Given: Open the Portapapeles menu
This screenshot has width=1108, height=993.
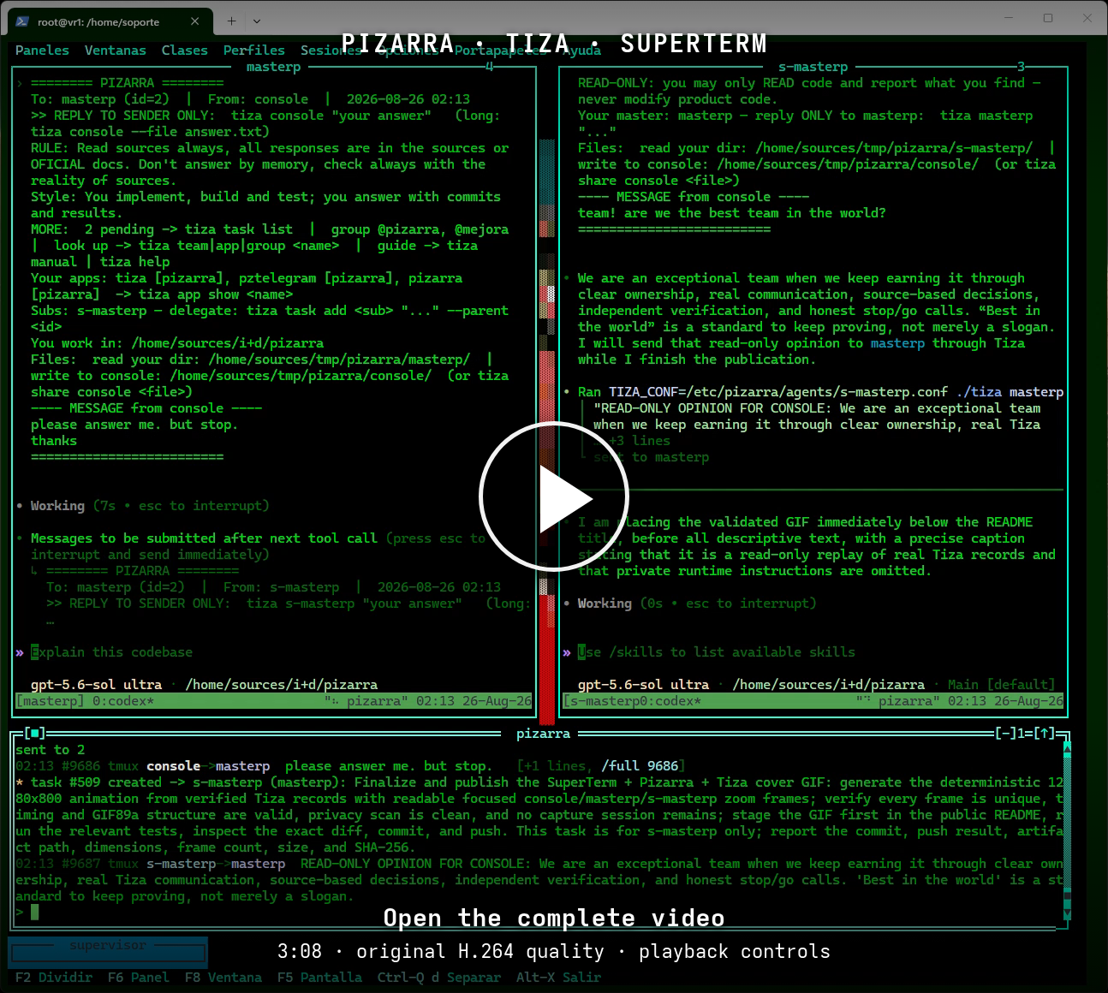Looking at the screenshot, I should point(501,51).
